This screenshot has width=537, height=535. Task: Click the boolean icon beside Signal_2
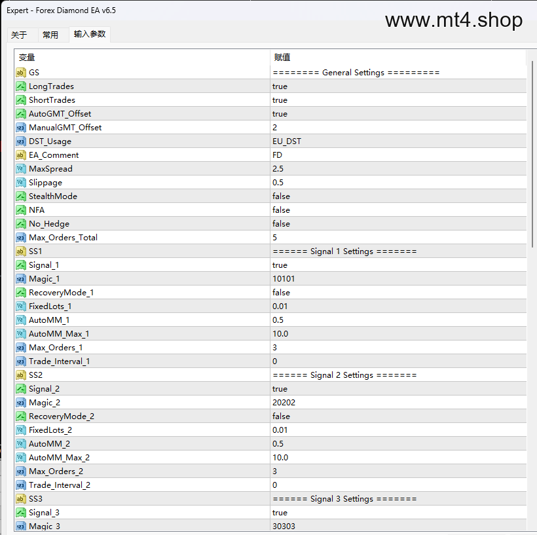coord(21,388)
